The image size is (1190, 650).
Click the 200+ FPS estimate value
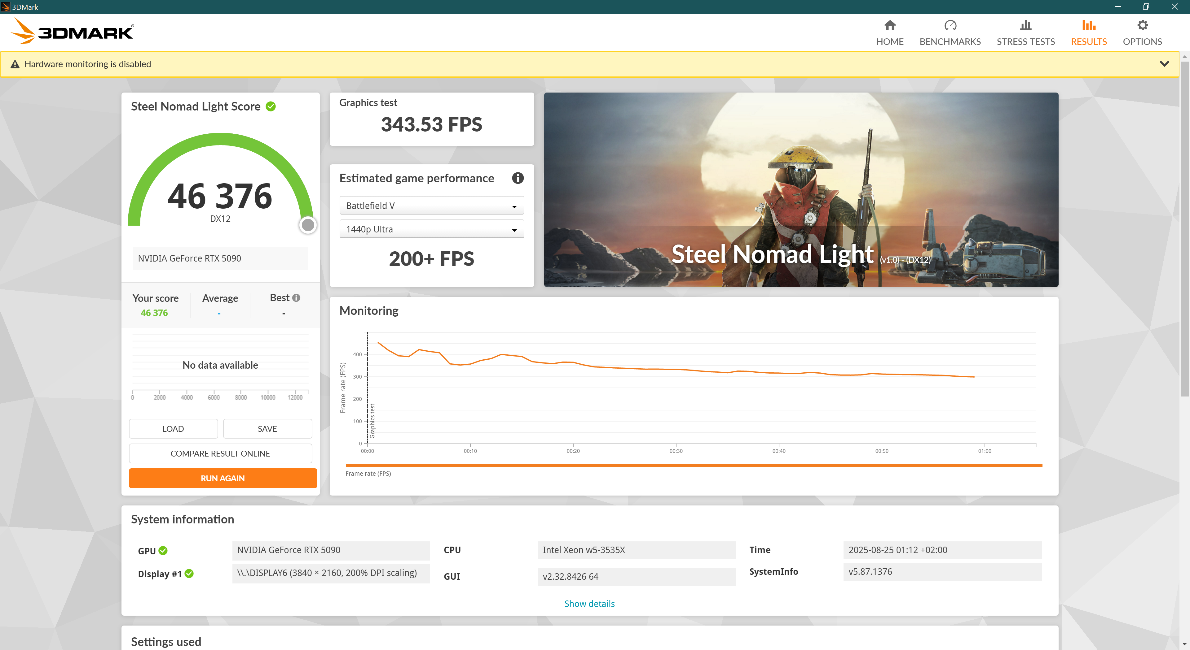tap(431, 259)
